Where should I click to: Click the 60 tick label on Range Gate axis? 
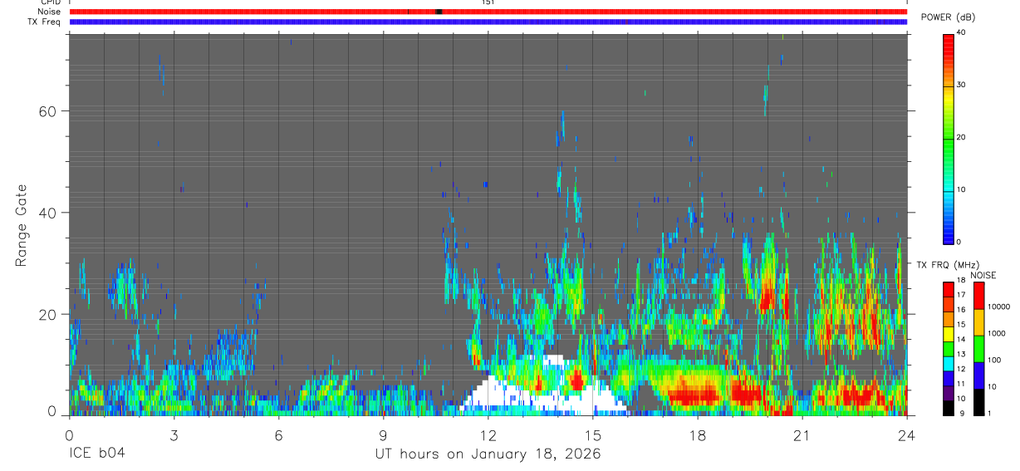(x=47, y=110)
